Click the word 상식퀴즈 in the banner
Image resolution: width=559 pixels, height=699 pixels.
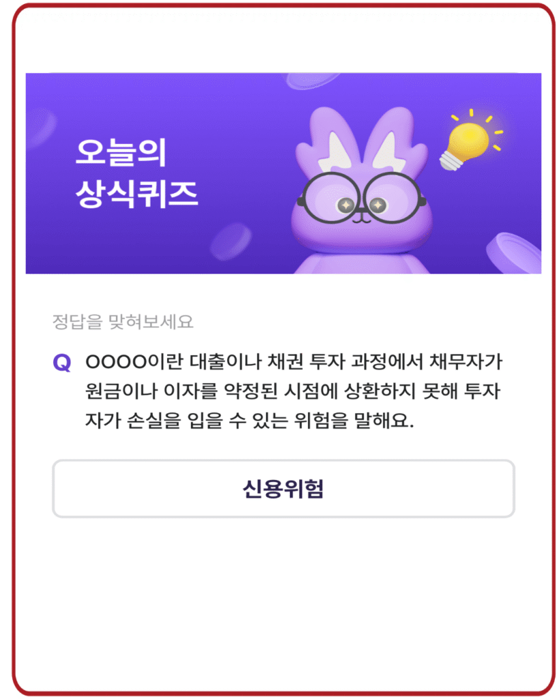137,194
